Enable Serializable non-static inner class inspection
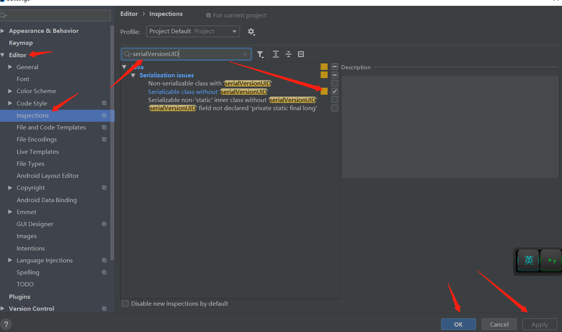Screen dimensions: 562x332 335,100
